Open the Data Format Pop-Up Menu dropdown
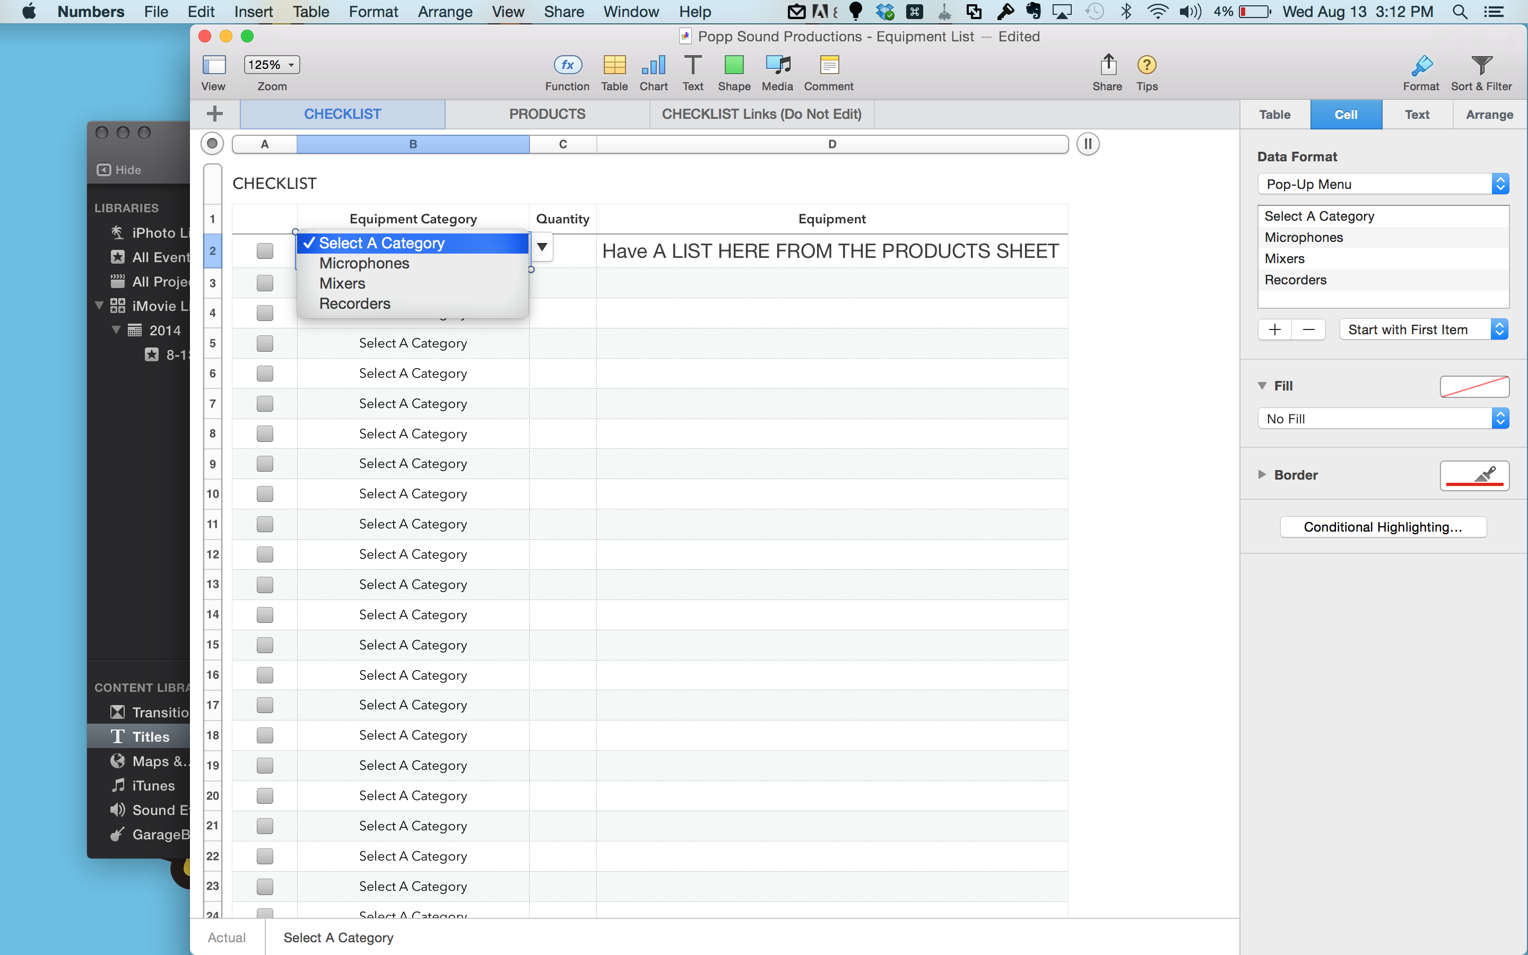 coord(1383,185)
